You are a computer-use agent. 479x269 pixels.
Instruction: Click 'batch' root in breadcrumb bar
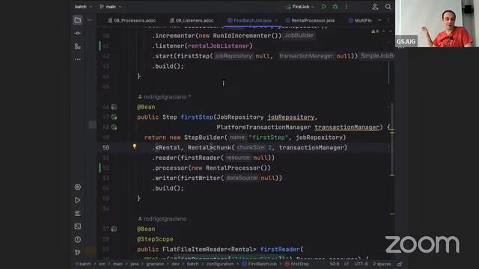[83, 264]
